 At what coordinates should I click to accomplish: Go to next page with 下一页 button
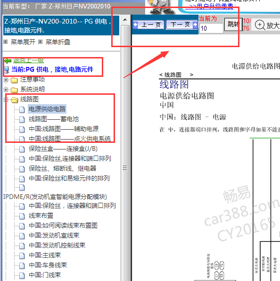click(181, 25)
